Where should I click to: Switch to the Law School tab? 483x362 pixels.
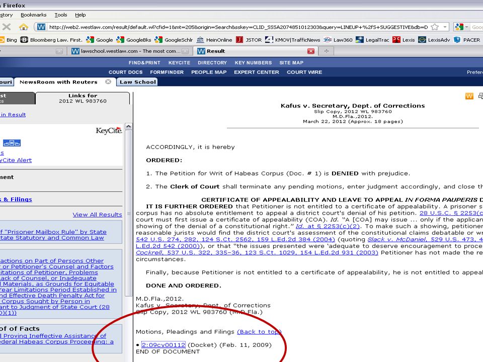[137, 82]
